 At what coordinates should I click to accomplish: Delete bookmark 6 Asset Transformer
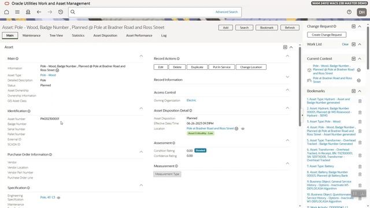[x=360, y=155]
